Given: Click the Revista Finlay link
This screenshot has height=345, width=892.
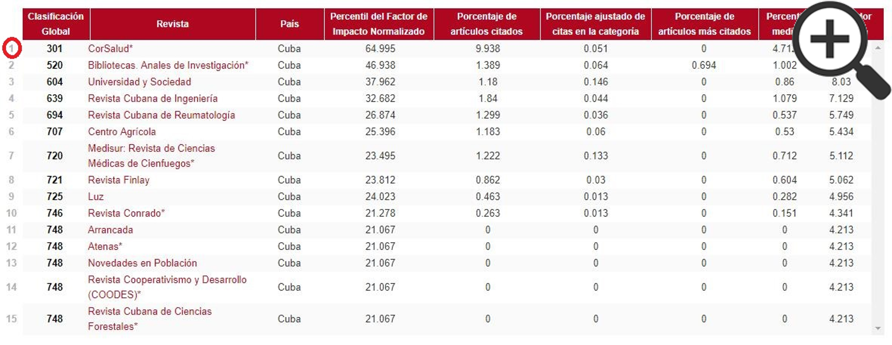Looking at the screenshot, I should tap(118, 180).
